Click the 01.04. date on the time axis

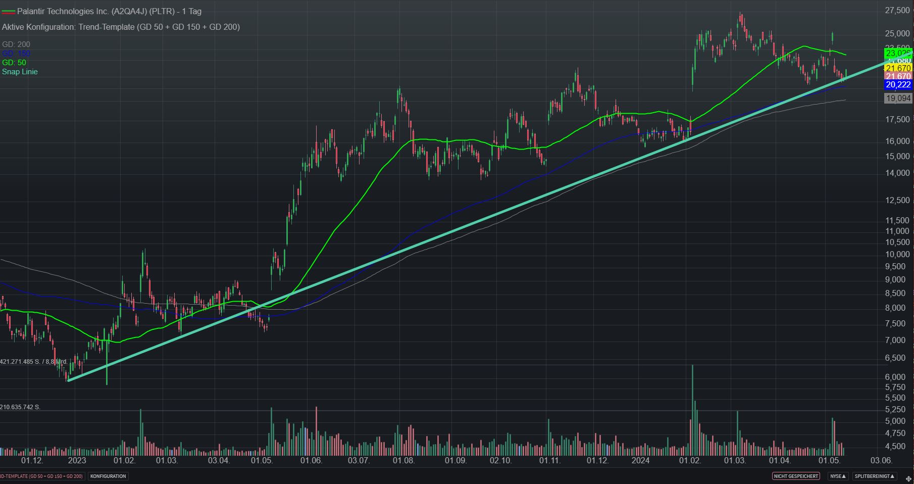pos(779,461)
